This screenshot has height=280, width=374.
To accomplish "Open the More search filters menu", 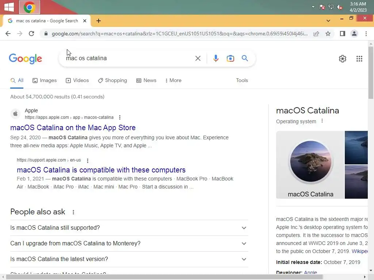I will click(x=173, y=81).
